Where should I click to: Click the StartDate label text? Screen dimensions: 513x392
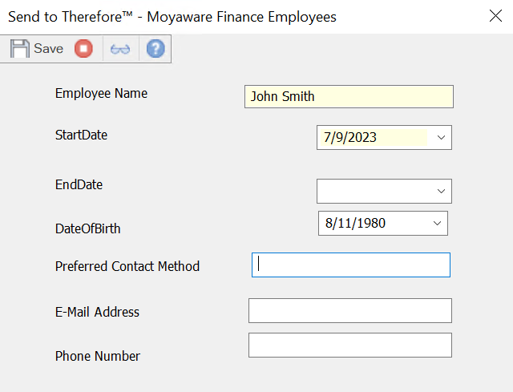point(81,135)
